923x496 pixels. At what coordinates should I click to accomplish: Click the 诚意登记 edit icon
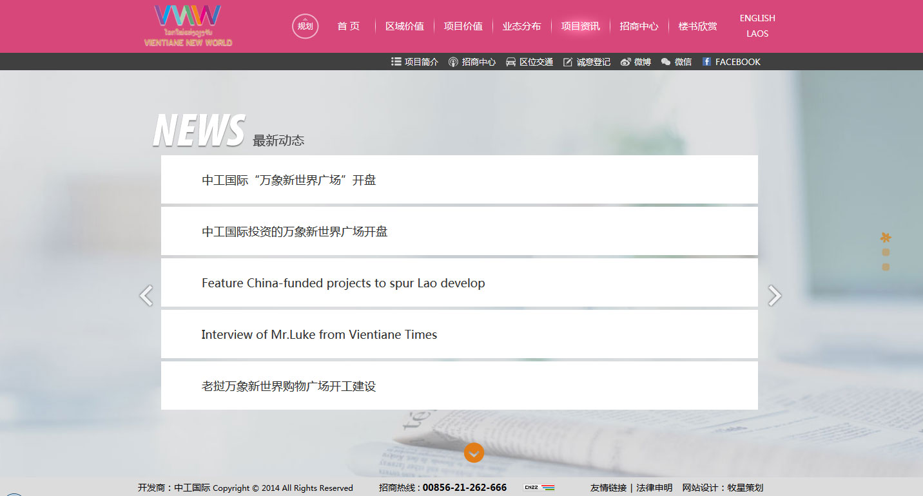[568, 62]
